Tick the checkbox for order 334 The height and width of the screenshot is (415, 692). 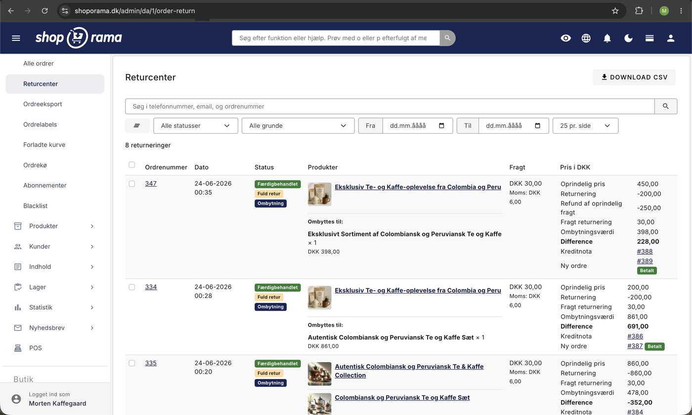[x=131, y=287]
